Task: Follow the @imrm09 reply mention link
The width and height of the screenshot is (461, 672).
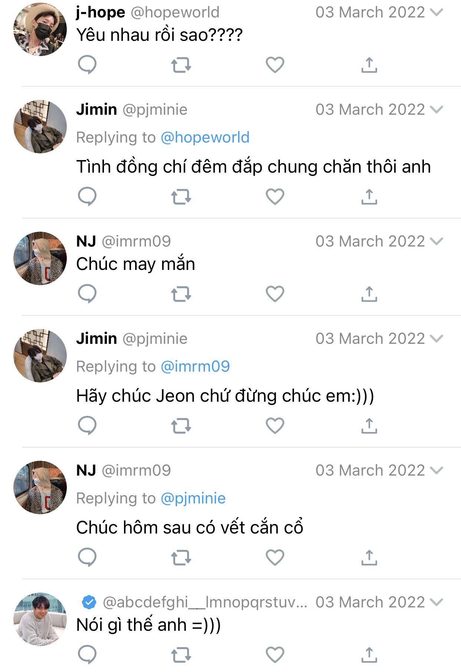Action: coord(195,366)
